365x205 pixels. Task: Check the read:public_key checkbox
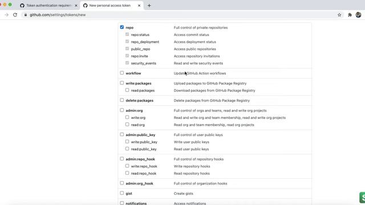click(127, 149)
